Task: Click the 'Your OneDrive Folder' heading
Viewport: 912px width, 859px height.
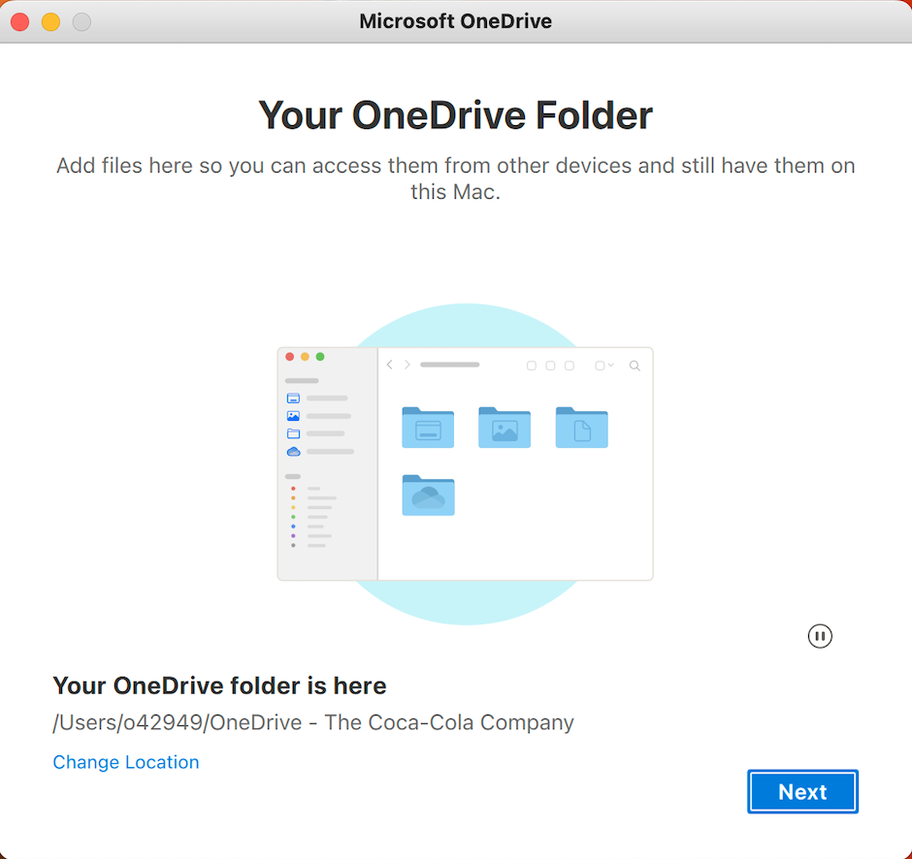Action: click(x=455, y=115)
